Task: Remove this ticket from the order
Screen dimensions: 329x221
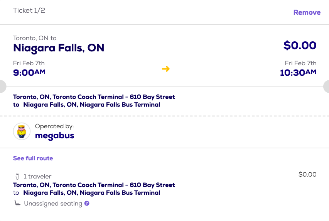Action: pos(307,12)
